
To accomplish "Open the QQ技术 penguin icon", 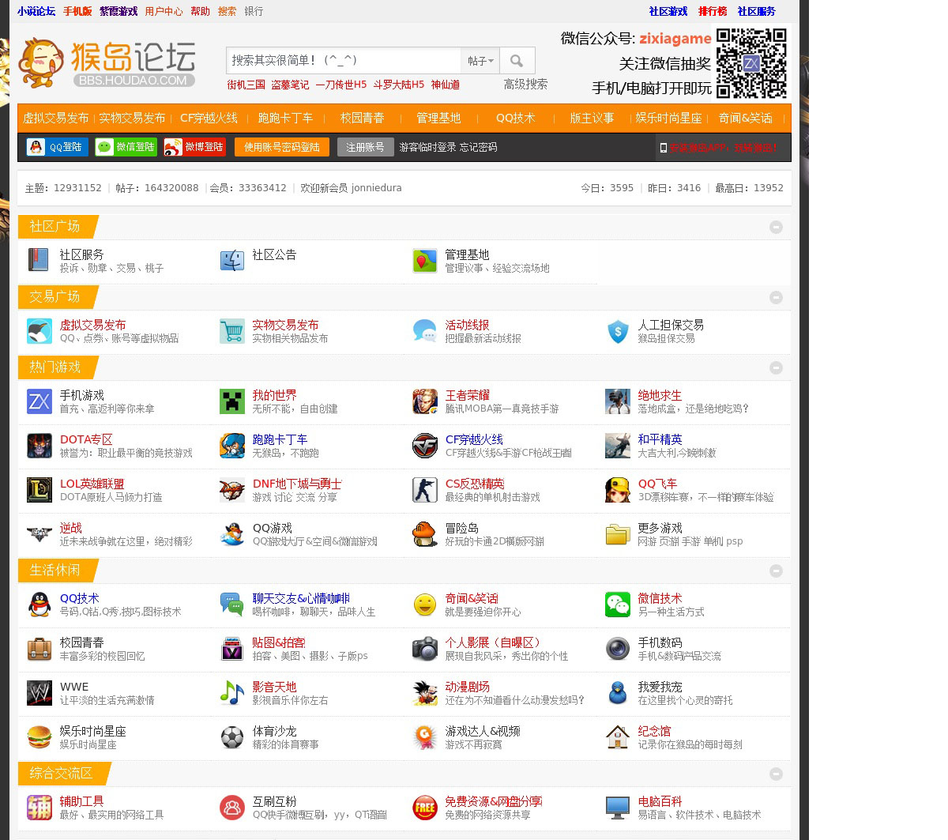I will (x=39, y=605).
